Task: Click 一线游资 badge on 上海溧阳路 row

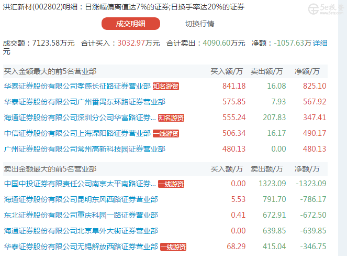Action: (166, 133)
